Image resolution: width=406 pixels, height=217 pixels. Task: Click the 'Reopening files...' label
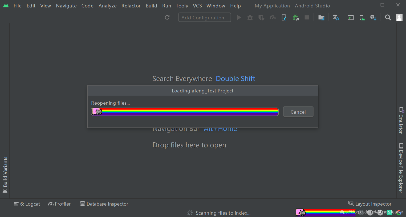(111, 103)
